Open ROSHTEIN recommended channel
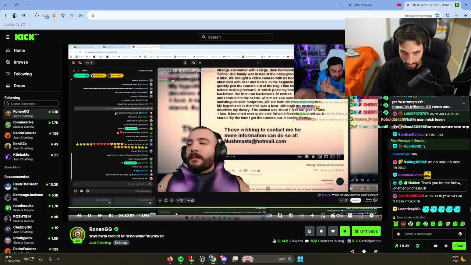This screenshot has width=471, height=265. click(31, 219)
